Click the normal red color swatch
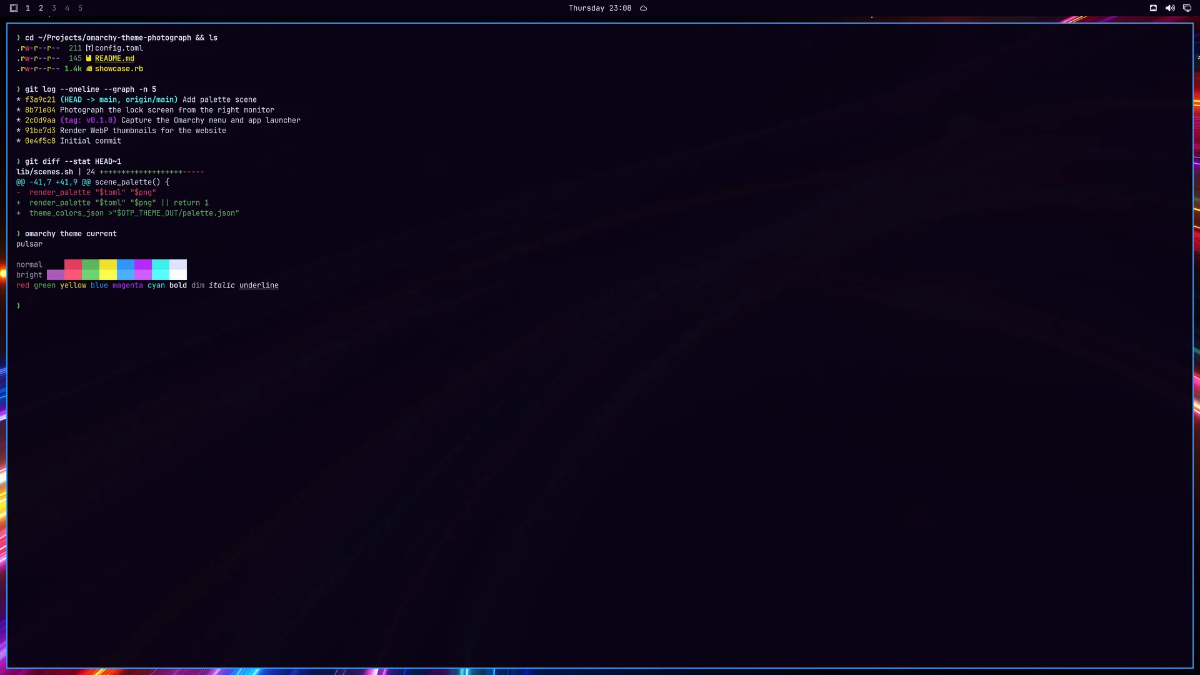 [x=73, y=264]
